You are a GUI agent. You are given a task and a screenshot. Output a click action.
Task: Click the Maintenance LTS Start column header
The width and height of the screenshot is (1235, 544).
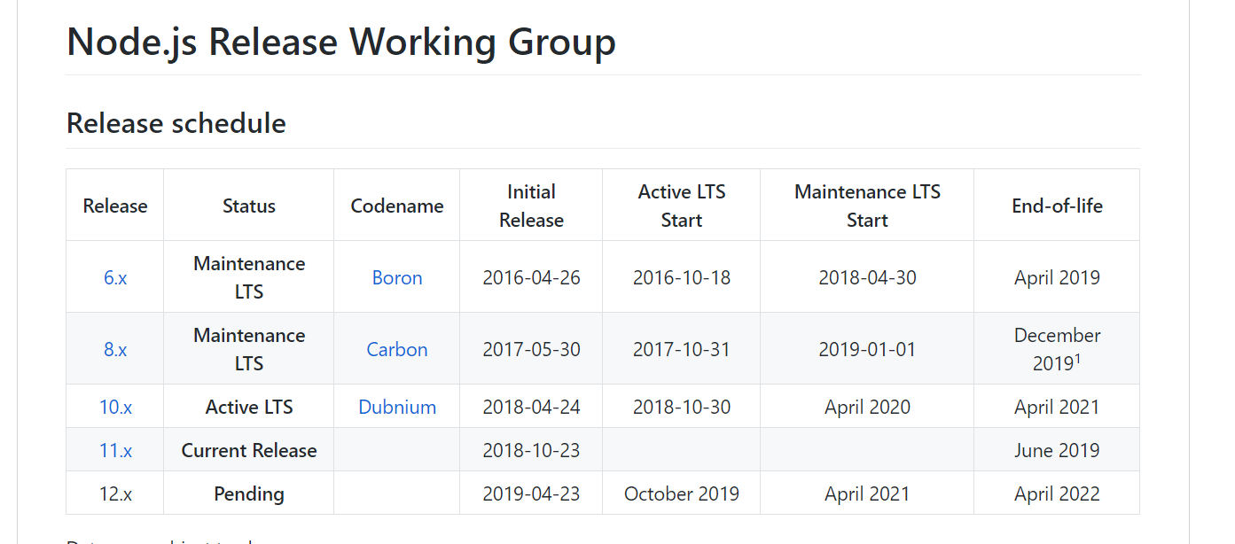pyautogui.click(x=867, y=206)
